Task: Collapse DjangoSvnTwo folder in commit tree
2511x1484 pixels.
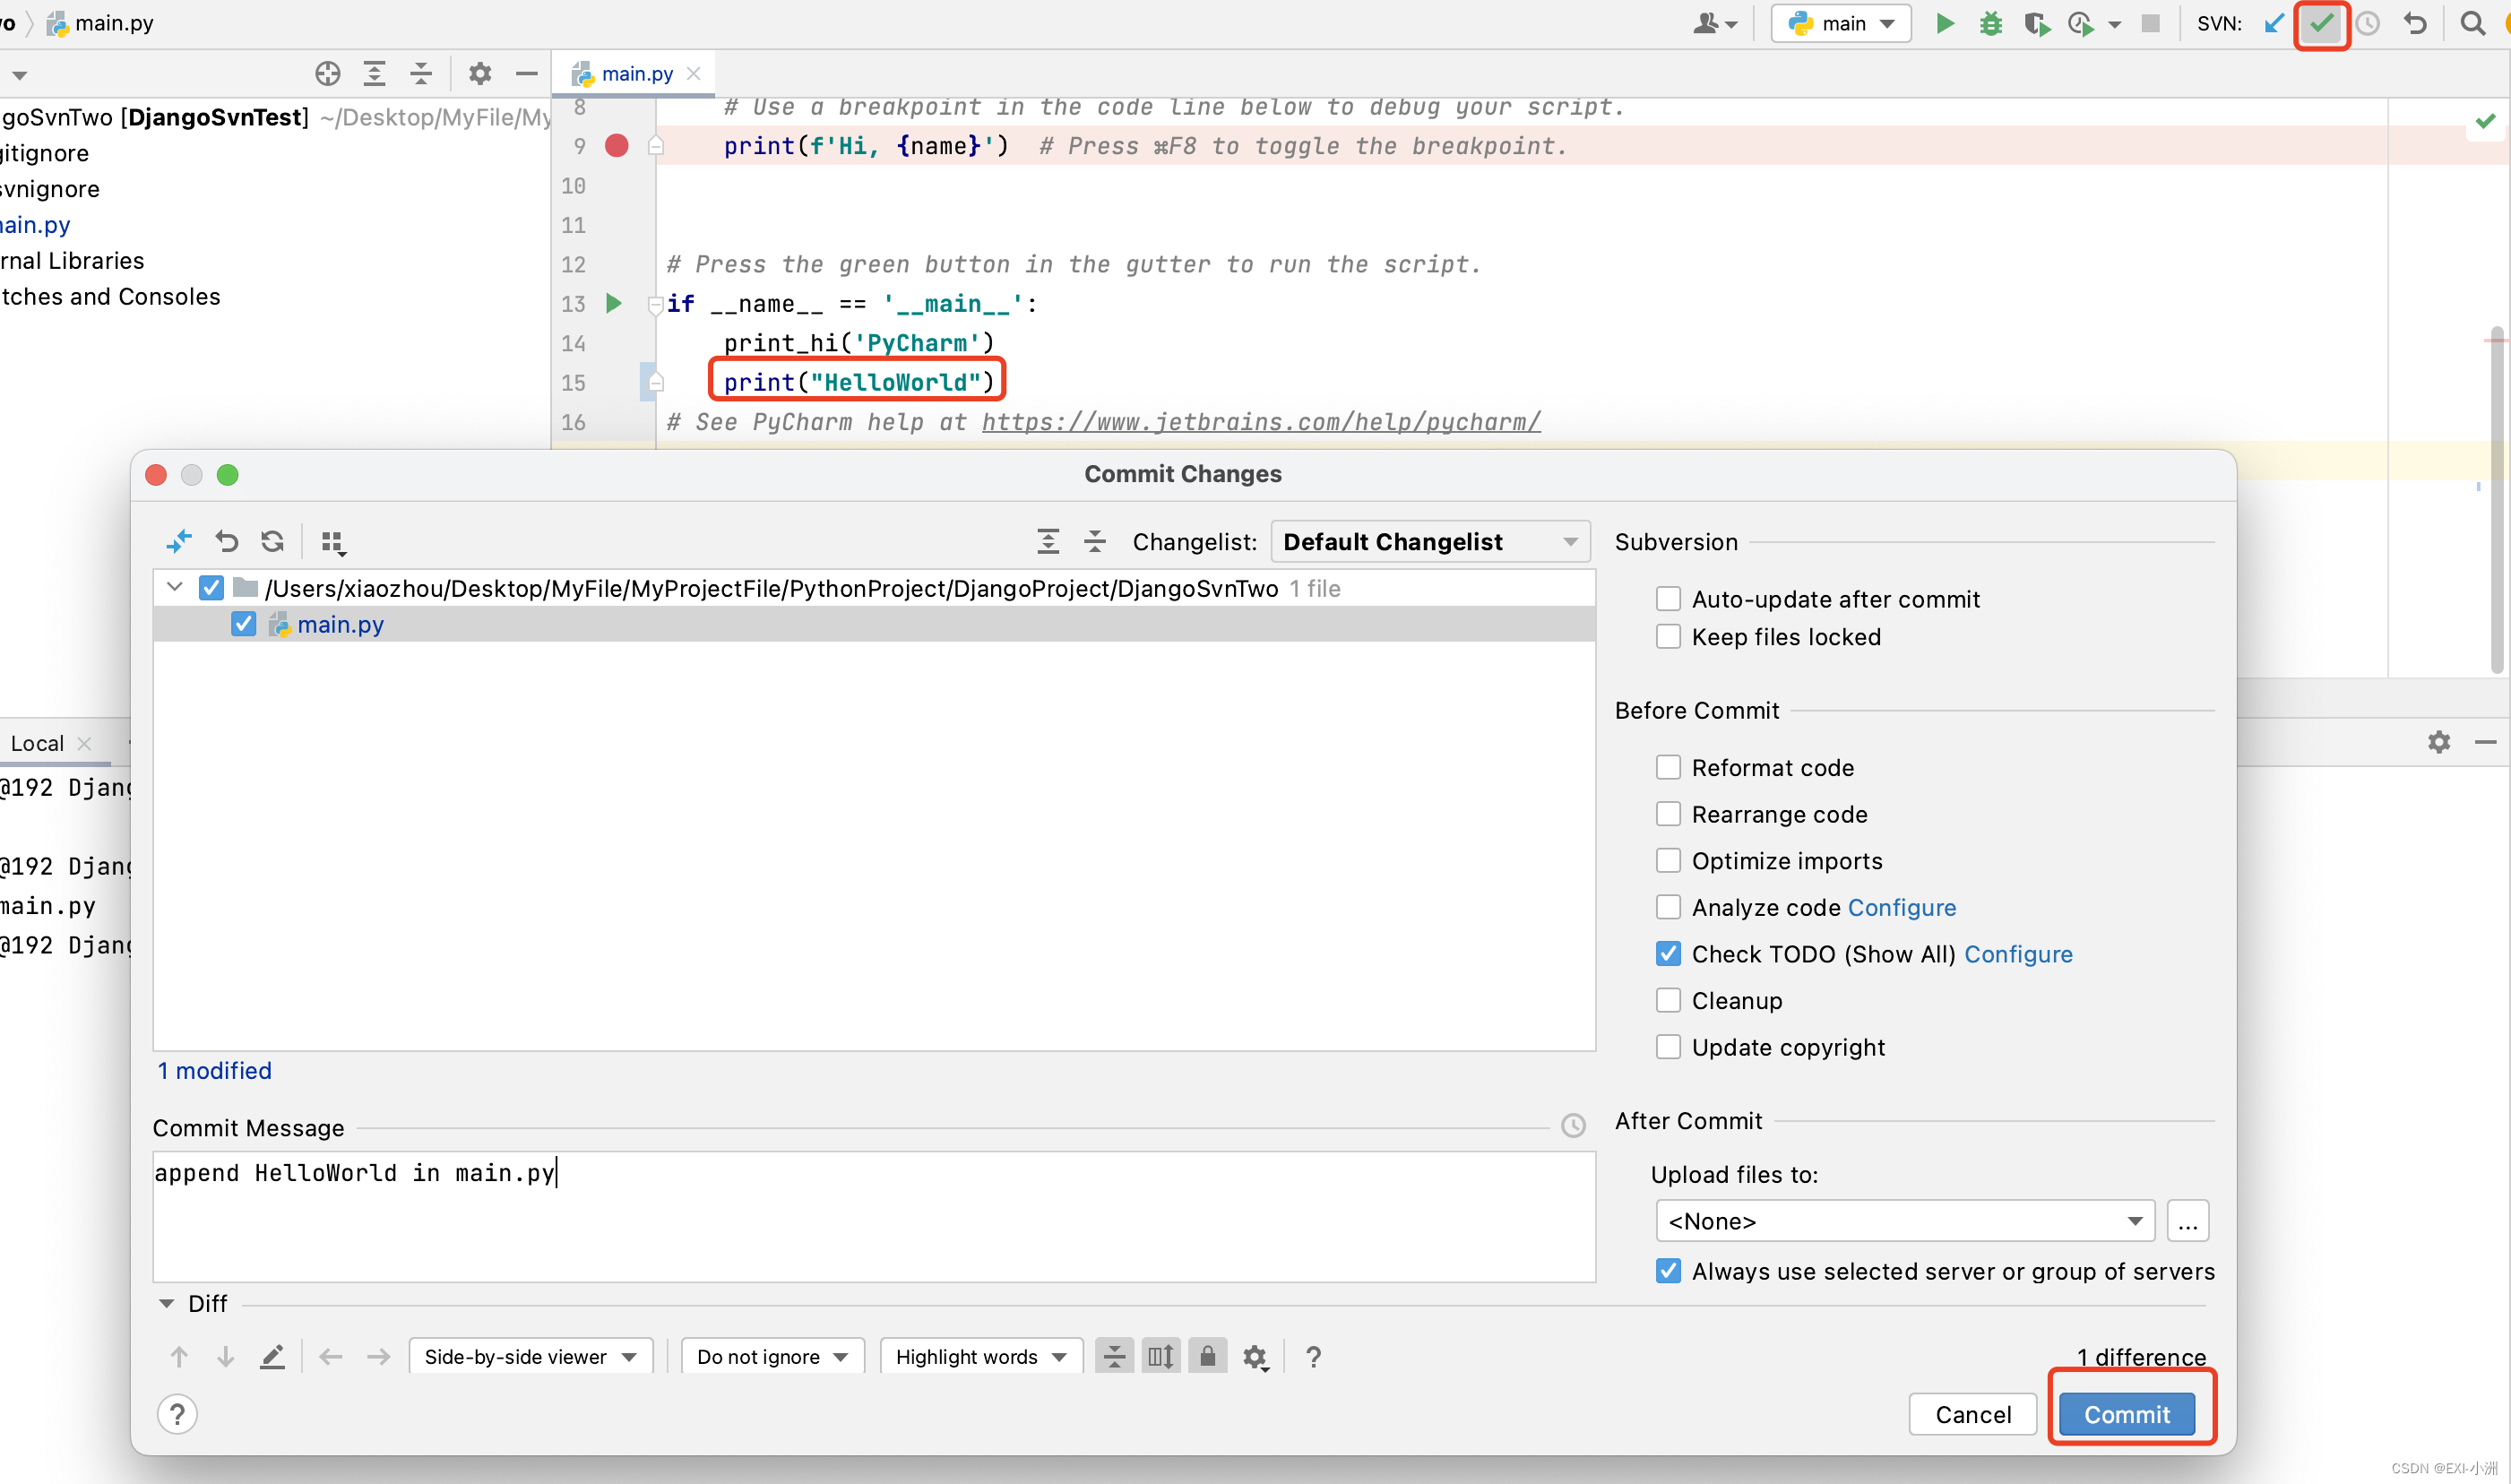Action: [175, 587]
